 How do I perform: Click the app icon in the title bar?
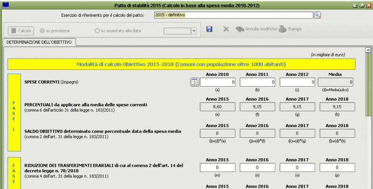pos(6,5)
